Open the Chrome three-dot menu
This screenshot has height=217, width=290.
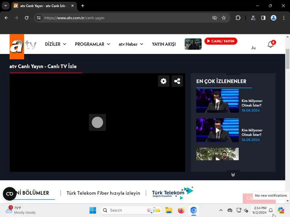click(284, 18)
